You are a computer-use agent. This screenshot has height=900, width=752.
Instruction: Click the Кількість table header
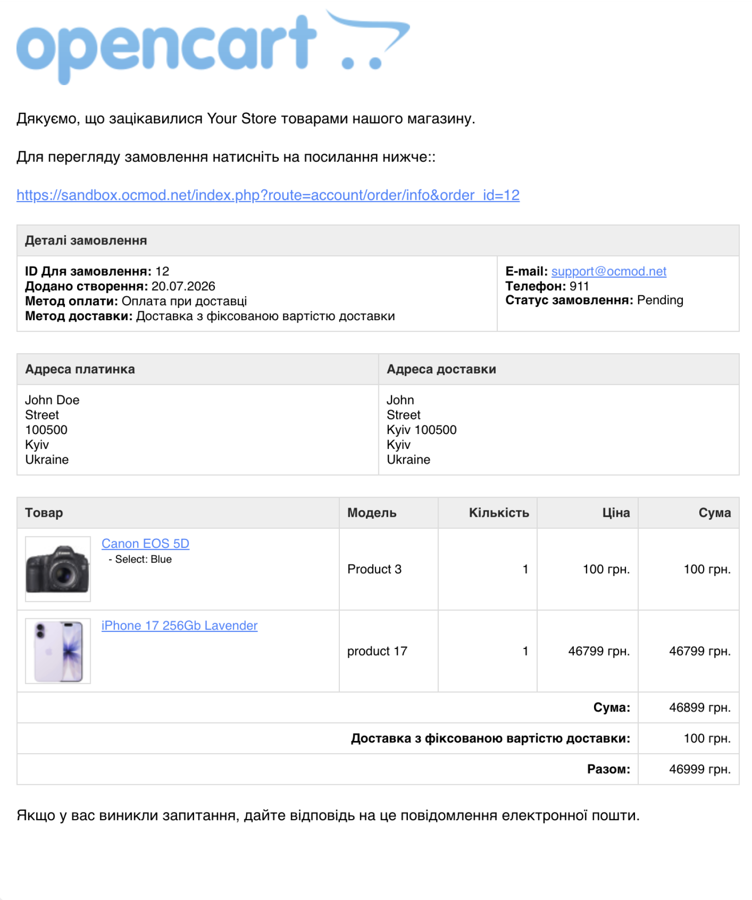499,513
